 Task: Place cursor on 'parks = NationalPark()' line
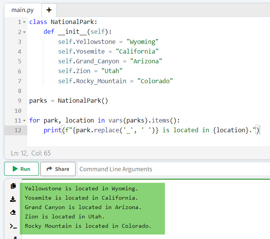click(x=68, y=100)
